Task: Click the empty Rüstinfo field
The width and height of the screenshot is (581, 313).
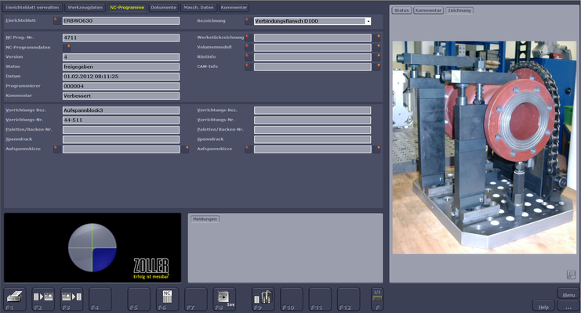Action: (x=313, y=57)
